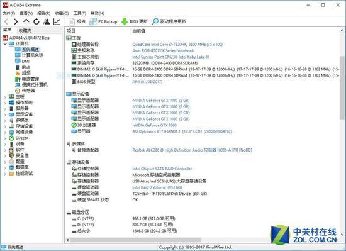346x251 pixels.
Task: Select 超频 overclock tree item
Action: [x=23, y=73]
